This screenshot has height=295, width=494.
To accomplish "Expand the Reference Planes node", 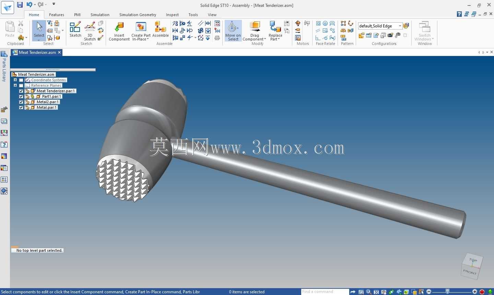I will pyautogui.click(x=15, y=85).
